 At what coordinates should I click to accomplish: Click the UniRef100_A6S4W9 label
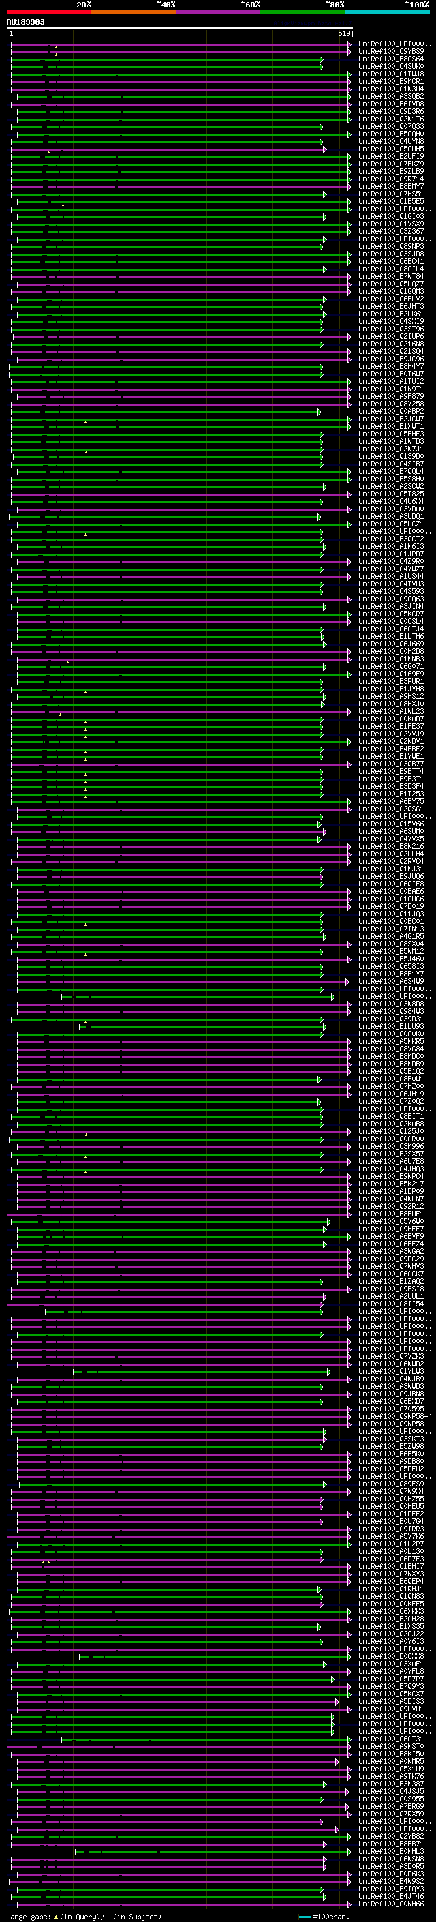pyautogui.click(x=391, y=982)
